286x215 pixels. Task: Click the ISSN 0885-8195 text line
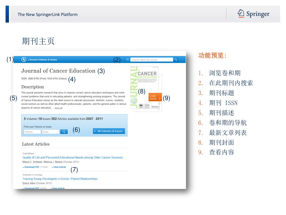click(44, 79)
